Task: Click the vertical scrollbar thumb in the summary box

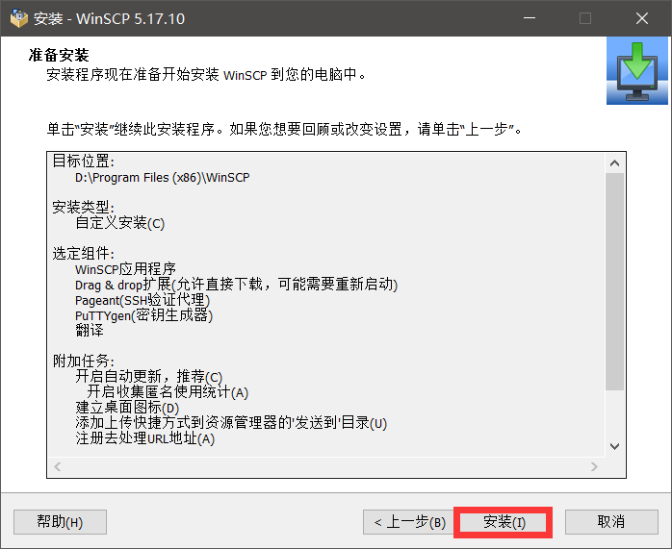Action: point(614,281)
